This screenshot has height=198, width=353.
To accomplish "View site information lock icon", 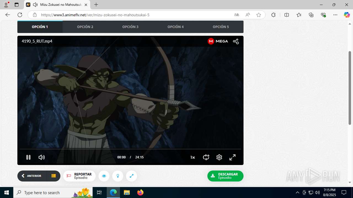I will (34, 15).
